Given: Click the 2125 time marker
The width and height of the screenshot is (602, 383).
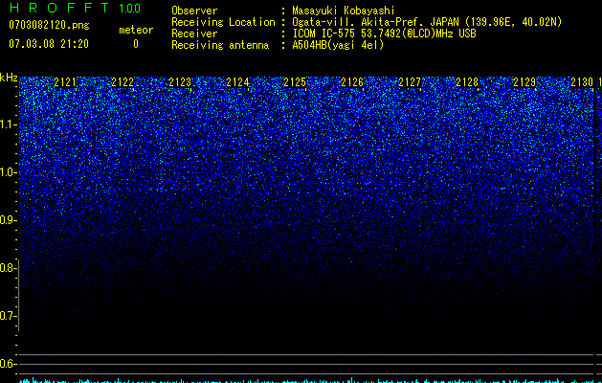Looking at the screenshot, I should [x=295, y=82].
